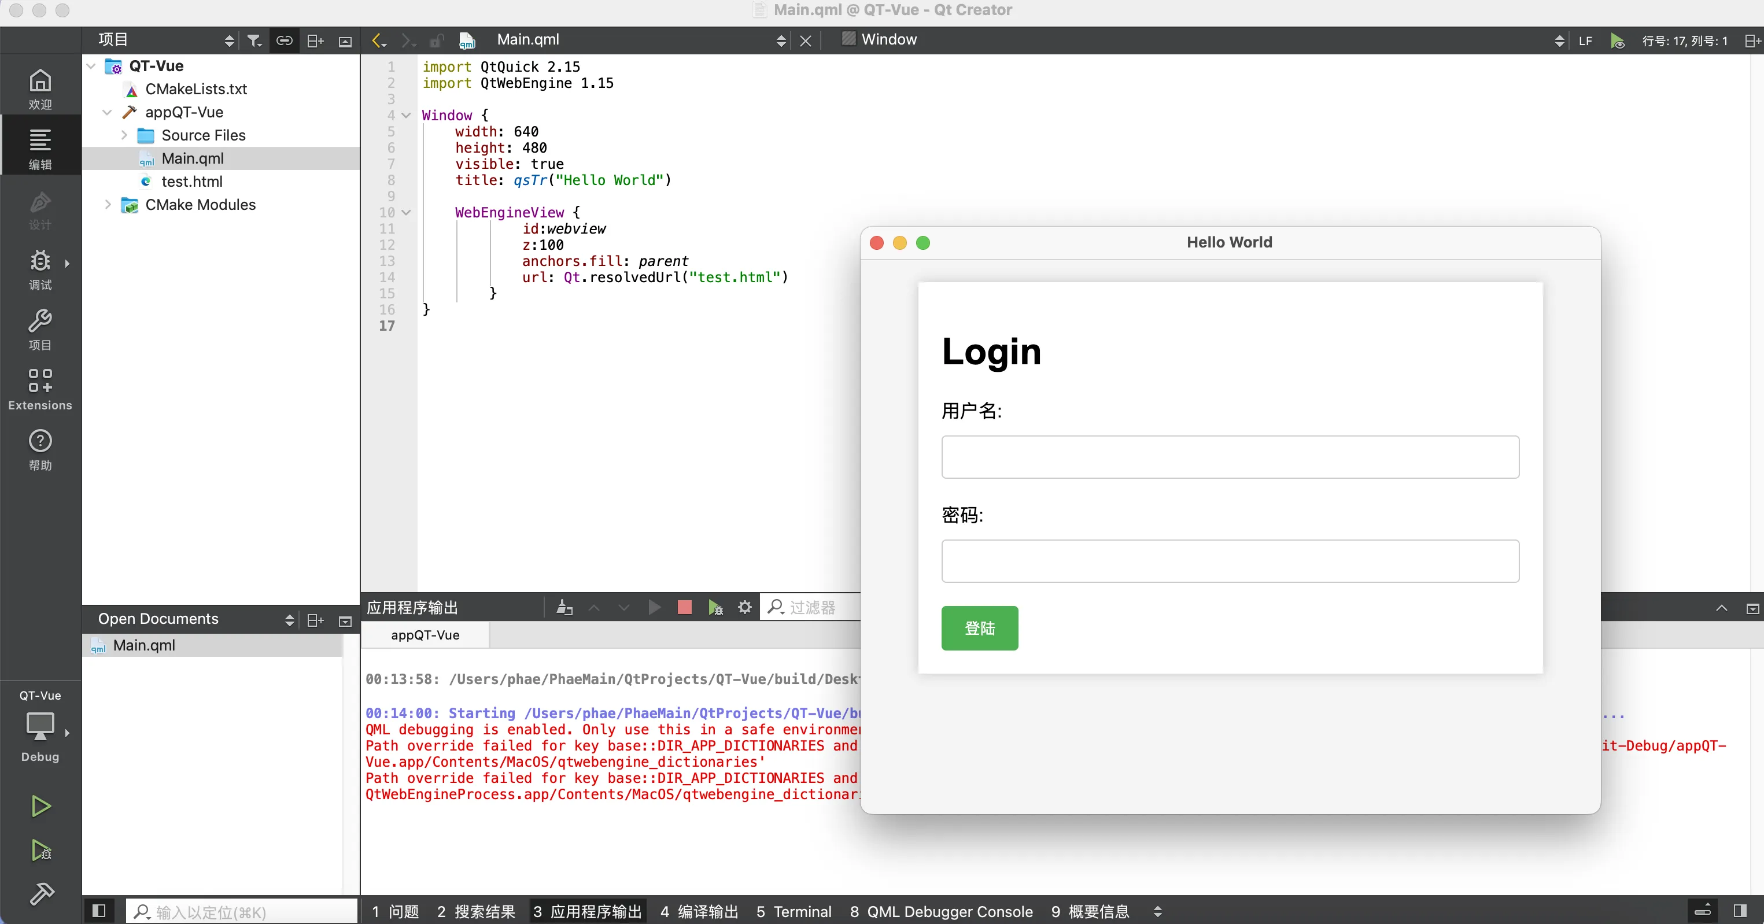Maximize the output pane with the up arrow
1764x924 pixels.
click(x=1722, y=608)
